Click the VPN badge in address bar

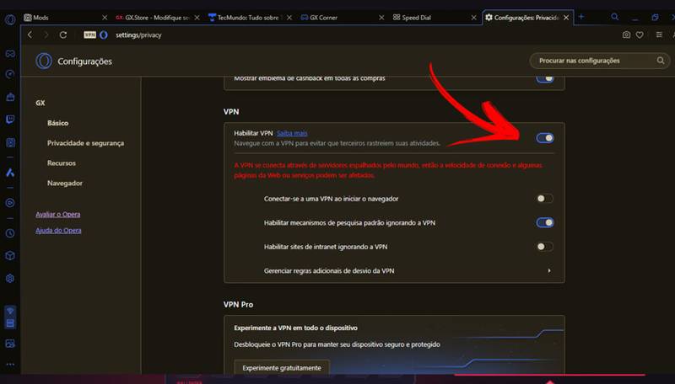[x=90, y=35]
